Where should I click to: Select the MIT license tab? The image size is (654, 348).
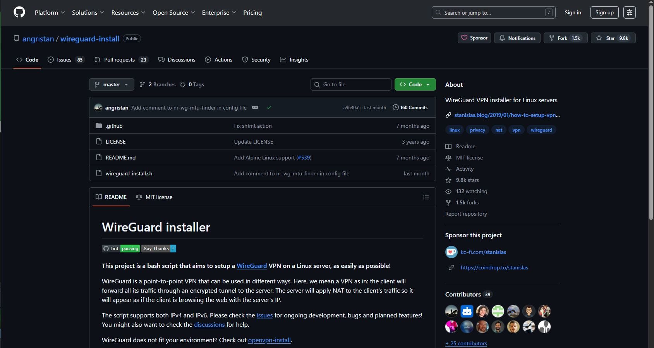[x=154, y=197]
